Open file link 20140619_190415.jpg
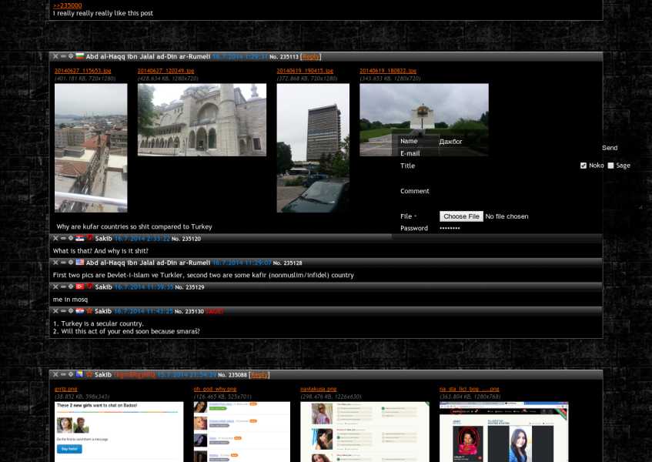Viewport: 652px width, 462px height. [305, 71]
